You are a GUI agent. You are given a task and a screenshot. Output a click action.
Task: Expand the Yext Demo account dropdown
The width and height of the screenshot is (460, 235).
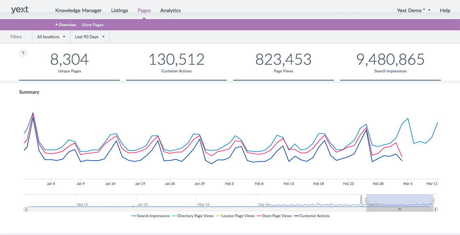[413, 10]
